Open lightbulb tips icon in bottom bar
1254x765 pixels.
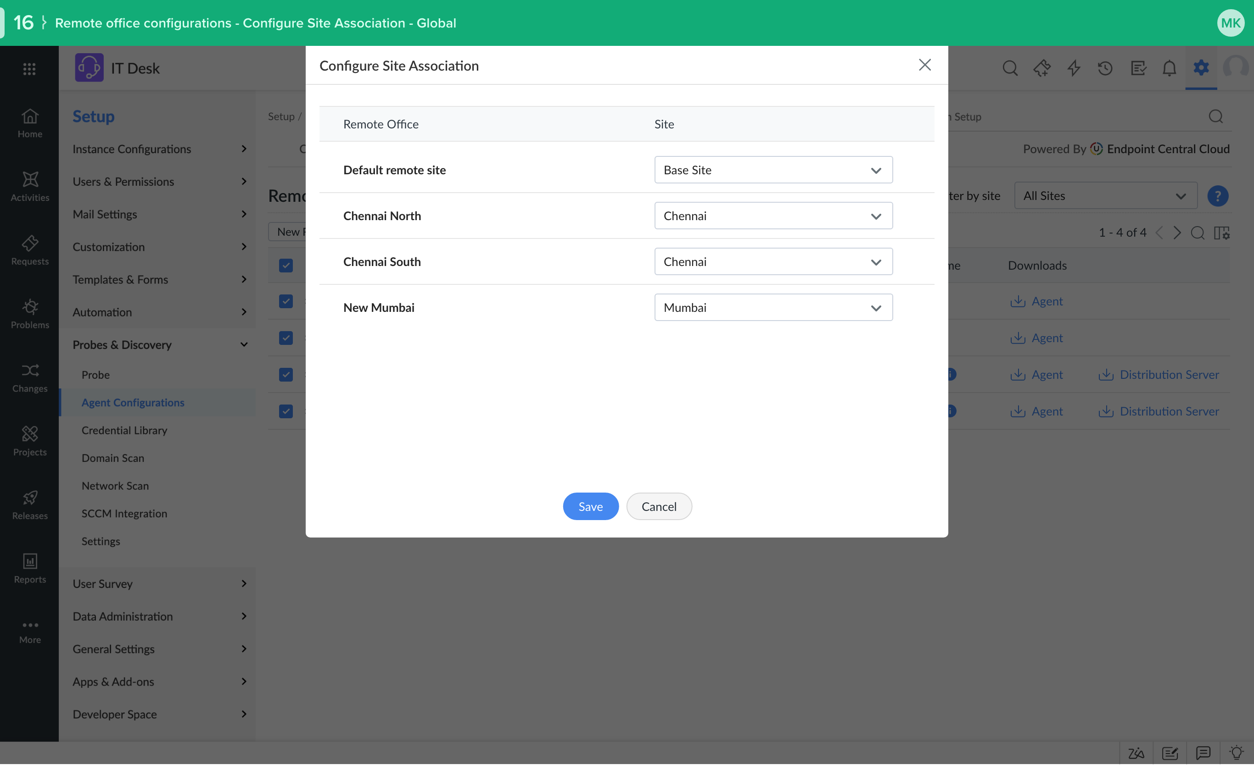(1236, 753)
